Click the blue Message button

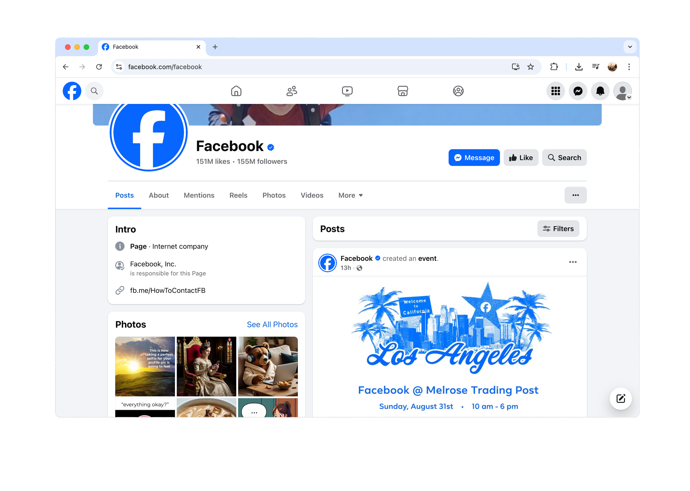point(474,157)
